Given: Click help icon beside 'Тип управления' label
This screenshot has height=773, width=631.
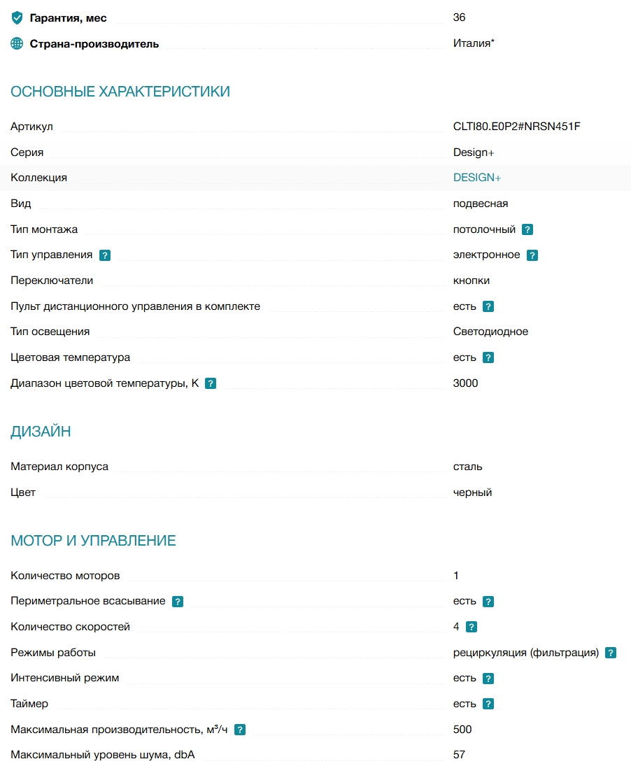Looking at the screenshot, I should coord(105,255).
